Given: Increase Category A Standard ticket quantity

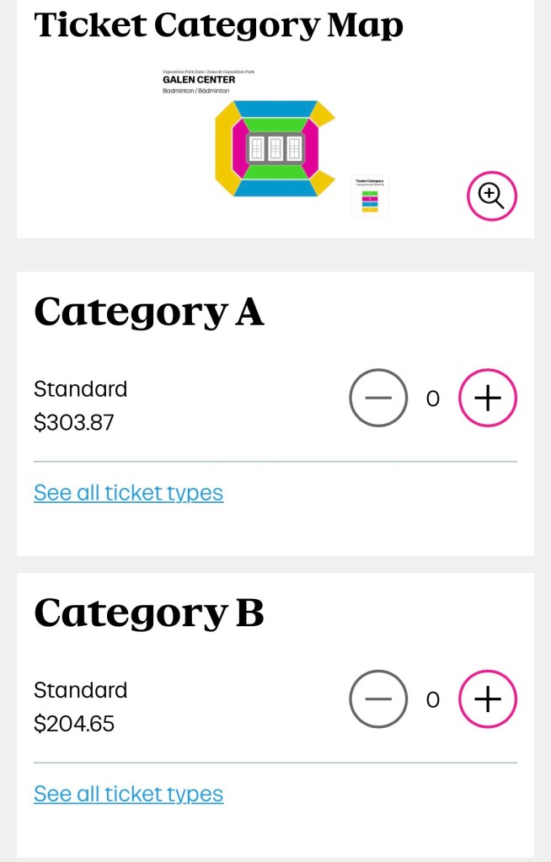Looking at the screenshot, I should coord(487,398).
